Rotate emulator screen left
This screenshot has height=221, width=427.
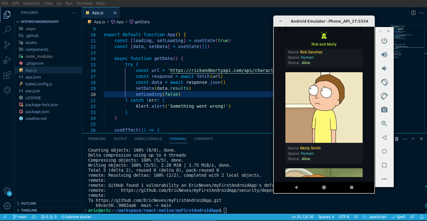click(384, 82)
